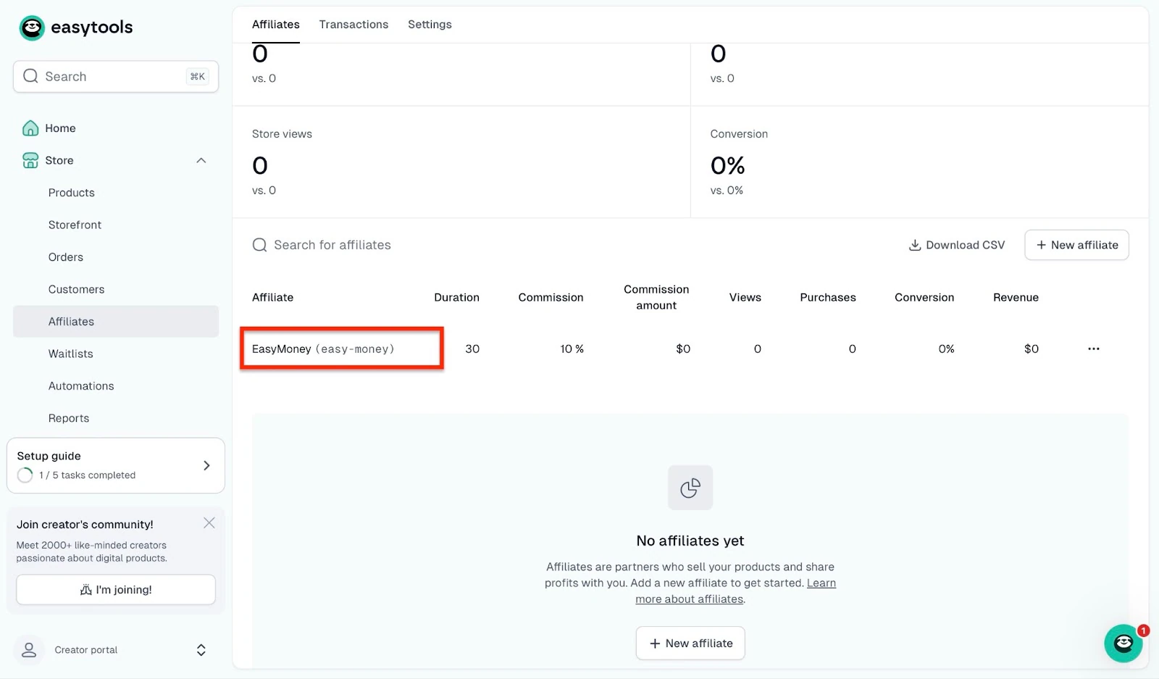This screenshot has height=679, width=1159.
Task: Switch to the Transactions tab
Action: click(x=353, y=25)
